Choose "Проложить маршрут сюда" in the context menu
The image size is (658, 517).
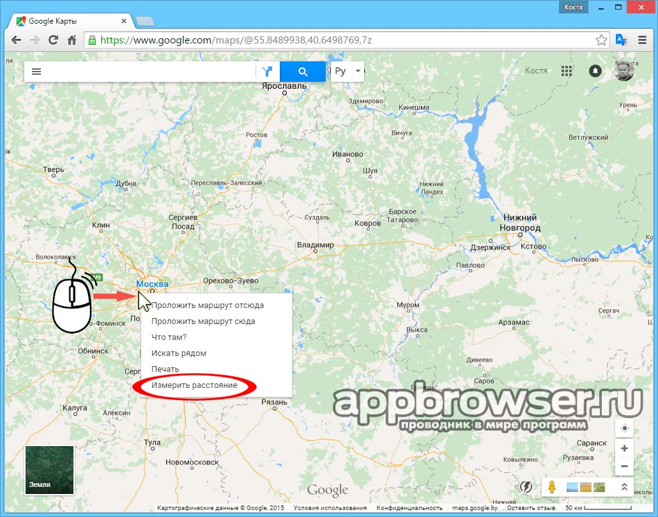pos(203,321)
